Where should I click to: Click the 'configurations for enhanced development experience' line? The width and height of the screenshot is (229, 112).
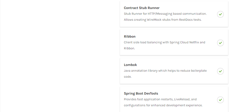pyautogui.click(x=163, y=105)
